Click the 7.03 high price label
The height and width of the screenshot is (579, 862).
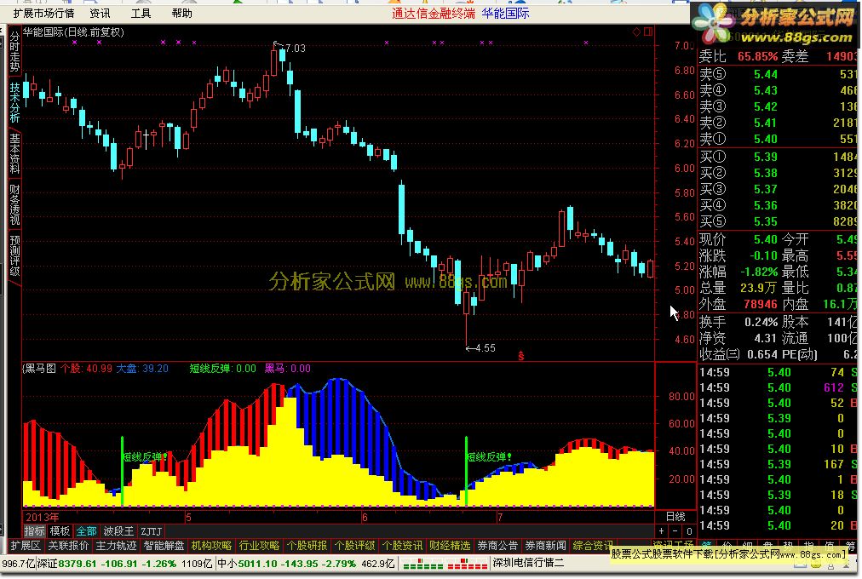click(296, 49)
